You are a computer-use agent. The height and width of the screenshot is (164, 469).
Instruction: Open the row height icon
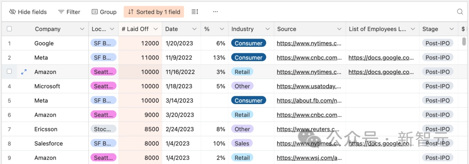click(x=195, y=12)
